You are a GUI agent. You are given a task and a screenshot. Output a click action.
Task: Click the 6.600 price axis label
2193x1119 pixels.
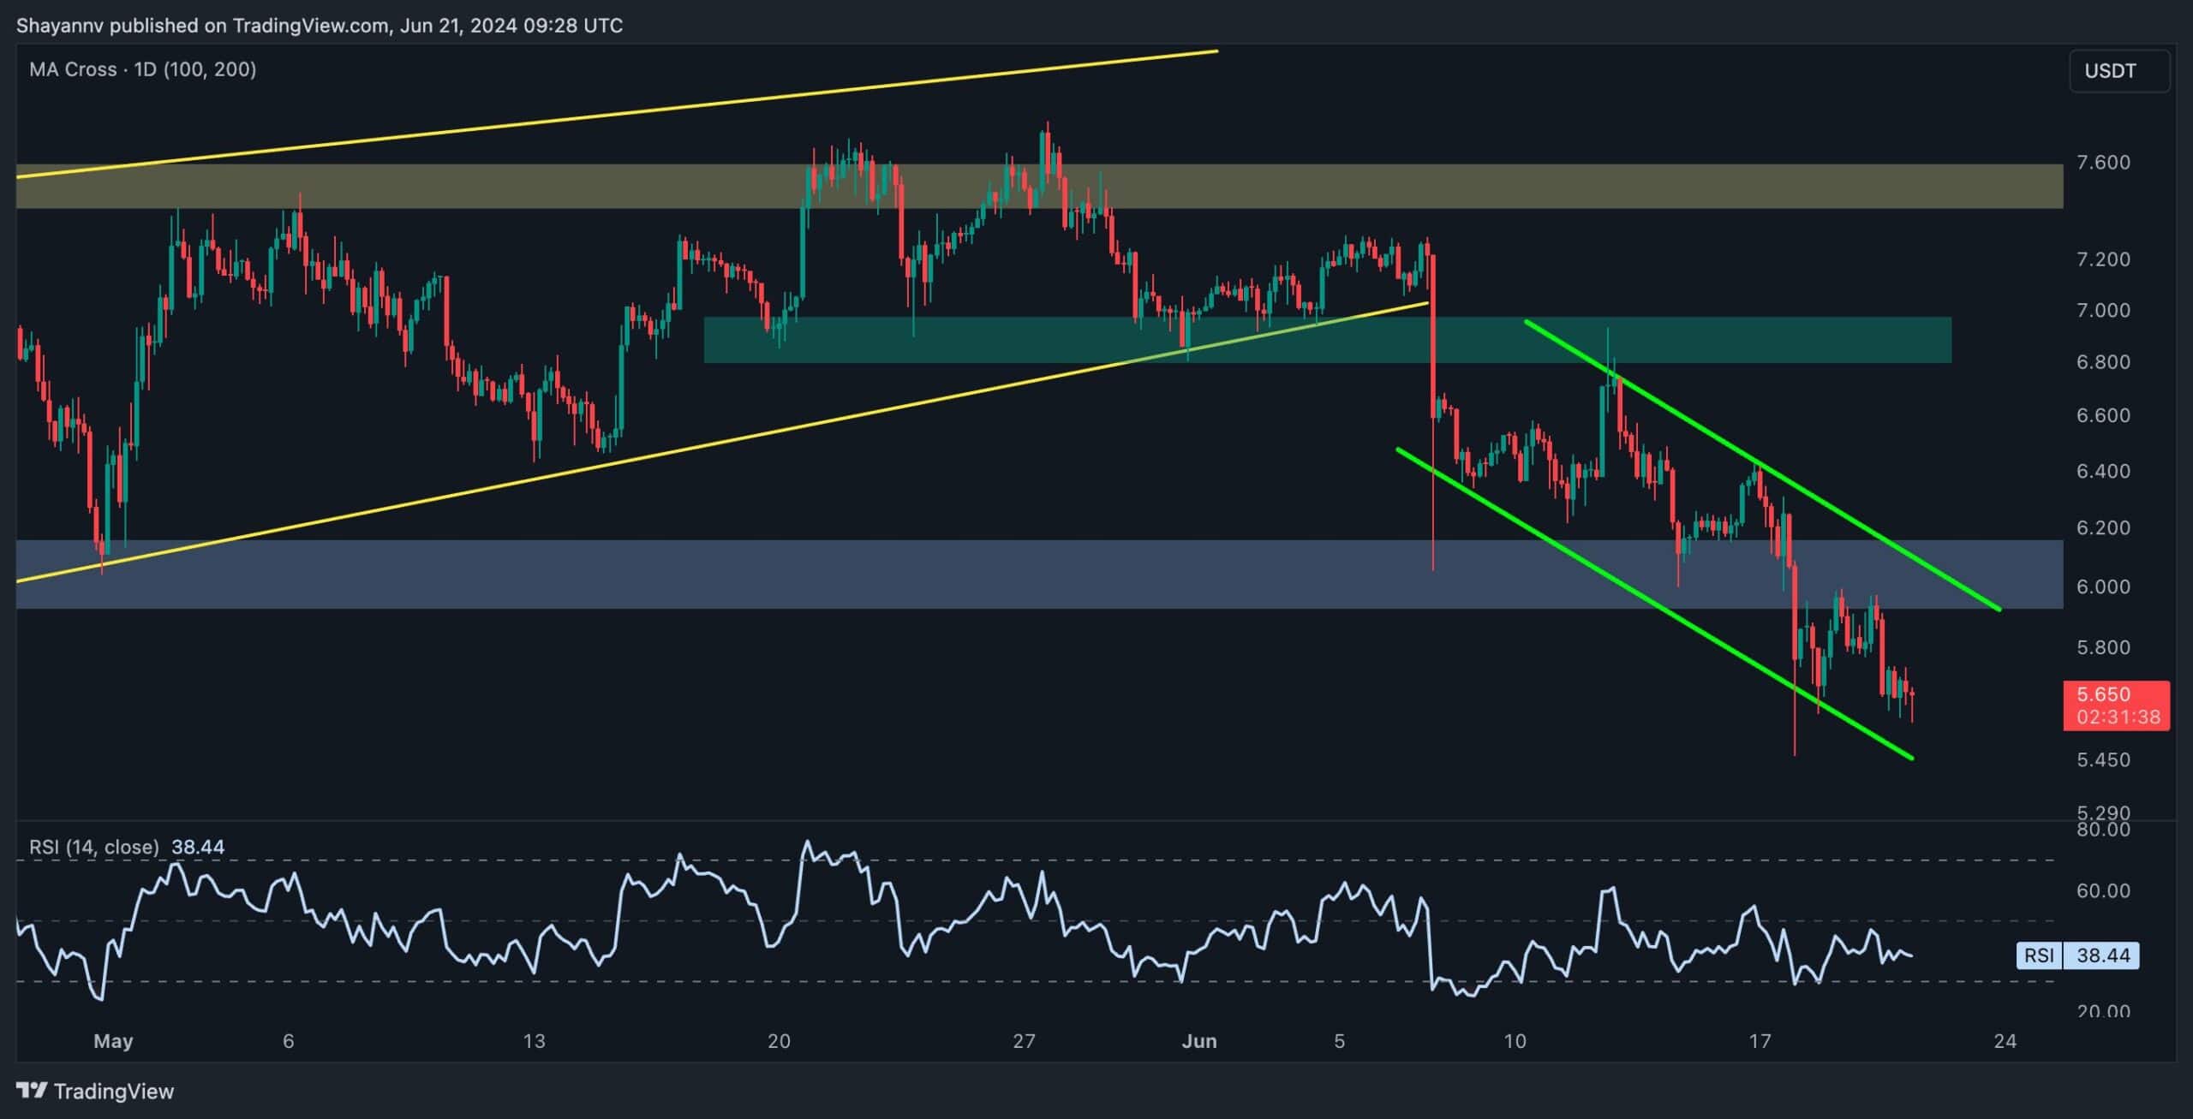(x=2103, y=415)
